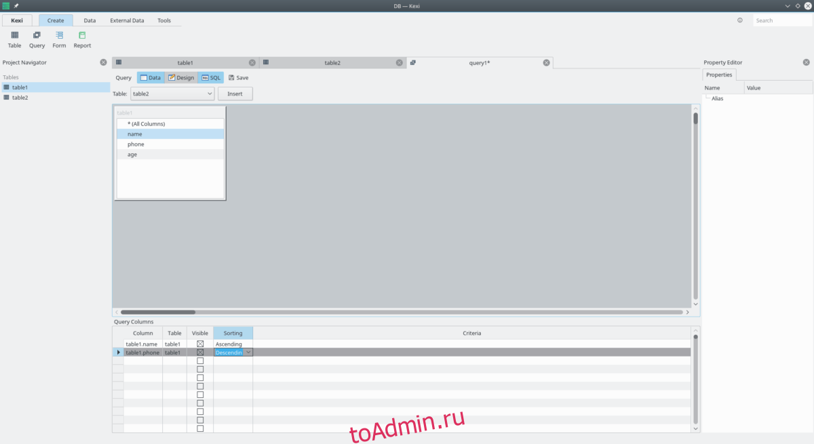Click the Query Columns vertical scrollbar
The width and height of the screenshot is (814, 444).
[x=695, y=380]
